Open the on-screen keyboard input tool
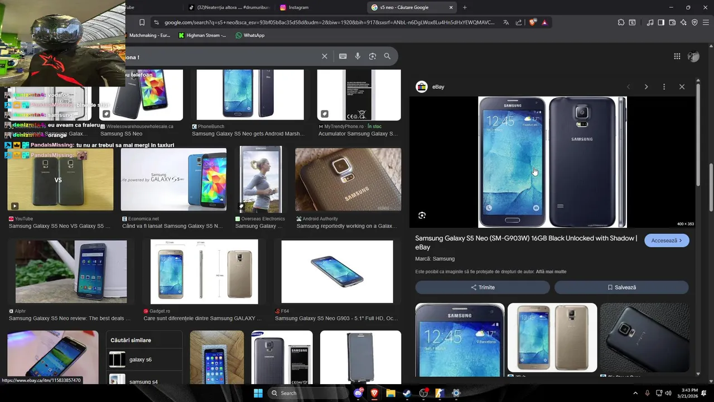This screenshot has width=714, height=402. click(x=342, y=56)
